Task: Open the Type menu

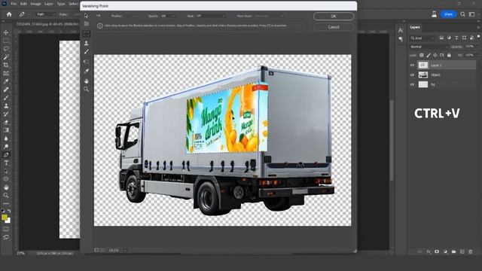Action: [x=61, y=4]
